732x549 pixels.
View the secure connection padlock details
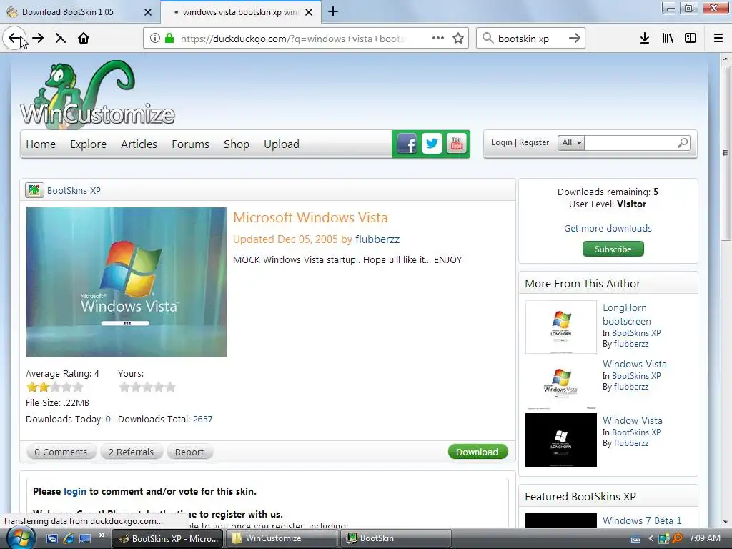(169, 39)
